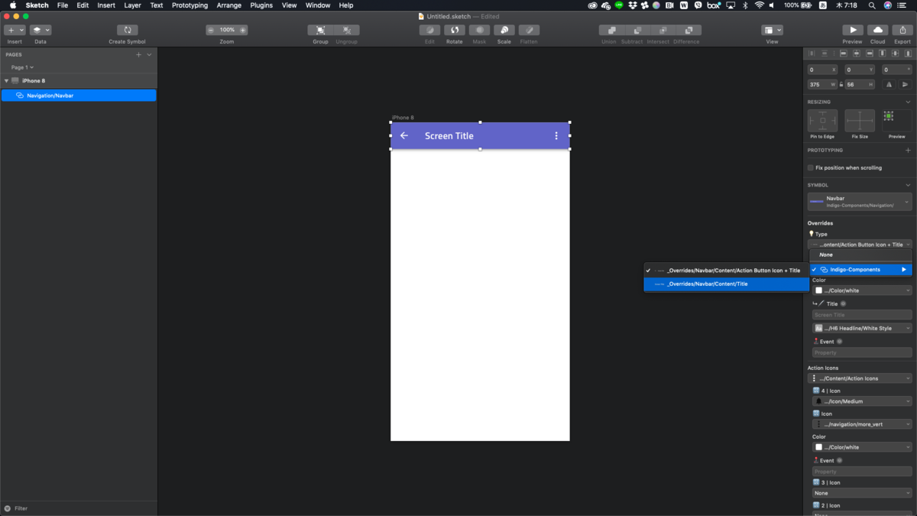Open the Arrange menu

click(229, 5)
